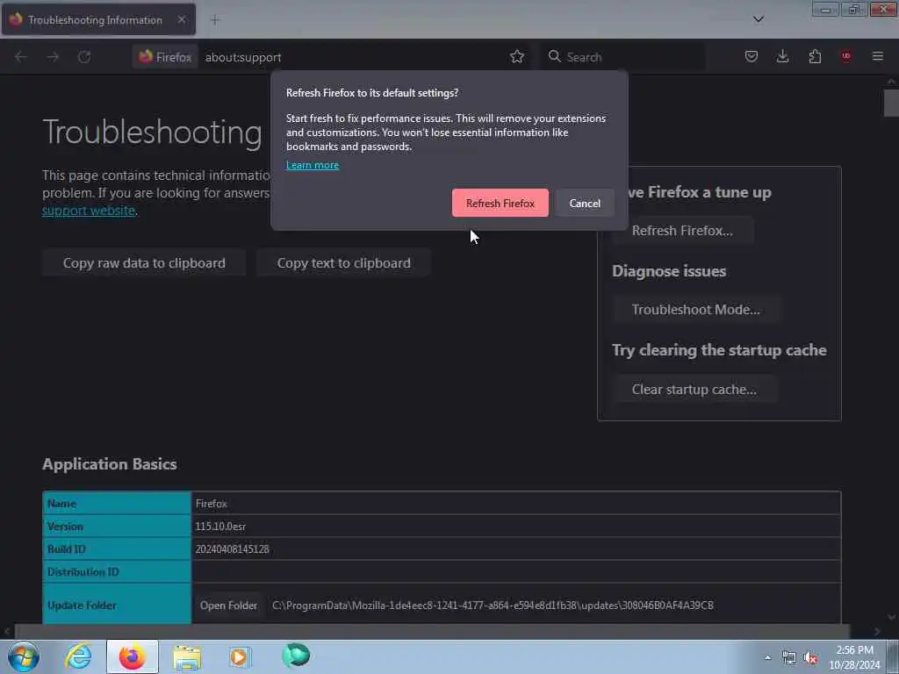Open the Downloads panel icon
The image size is (899, 674).
[782, 56]
